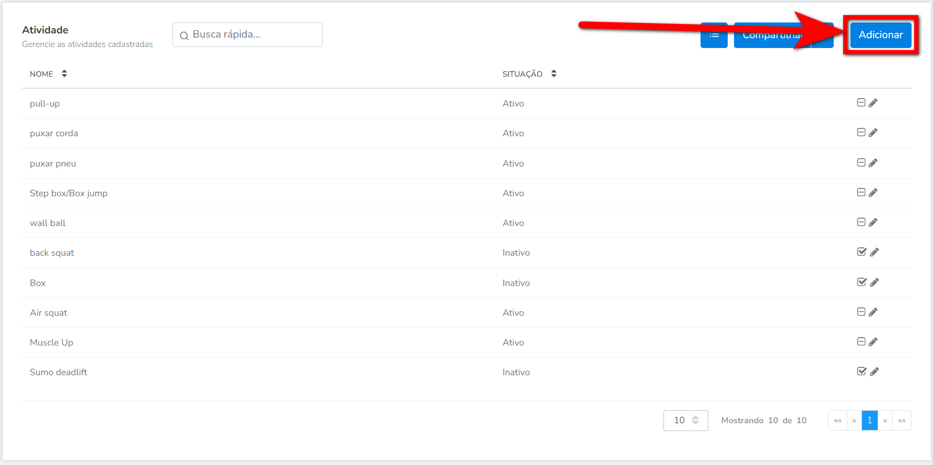Deactivate the puxar pneu activity
Viewport: 933px width, 465px height.
861,163
